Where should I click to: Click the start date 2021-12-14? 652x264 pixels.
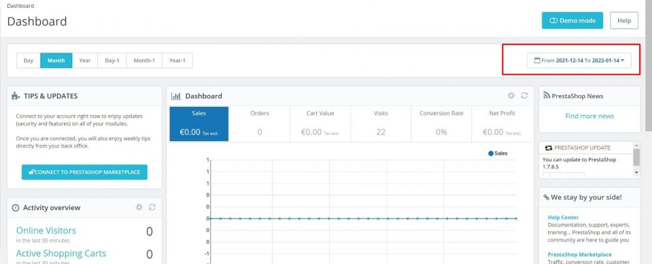point(570,60)
